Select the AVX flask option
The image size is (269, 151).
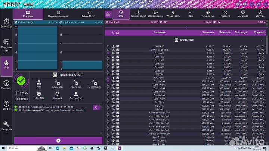pos(39,84)
